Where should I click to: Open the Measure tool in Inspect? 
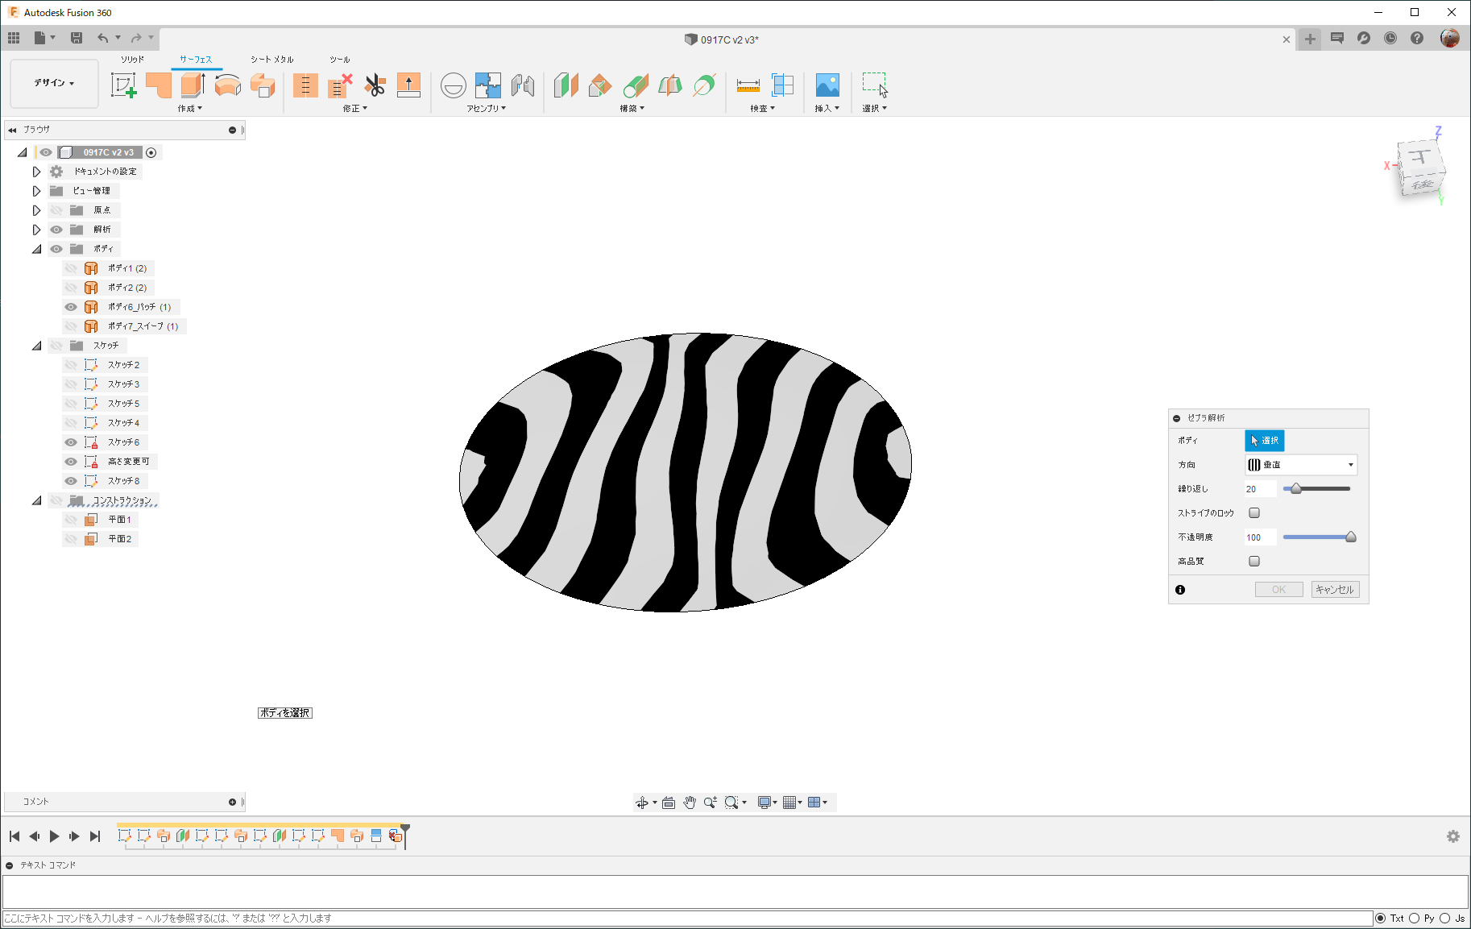tap(748, 85)
